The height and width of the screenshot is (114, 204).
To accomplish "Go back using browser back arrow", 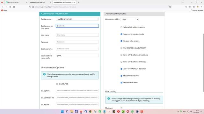I will (x=3, y=7).
